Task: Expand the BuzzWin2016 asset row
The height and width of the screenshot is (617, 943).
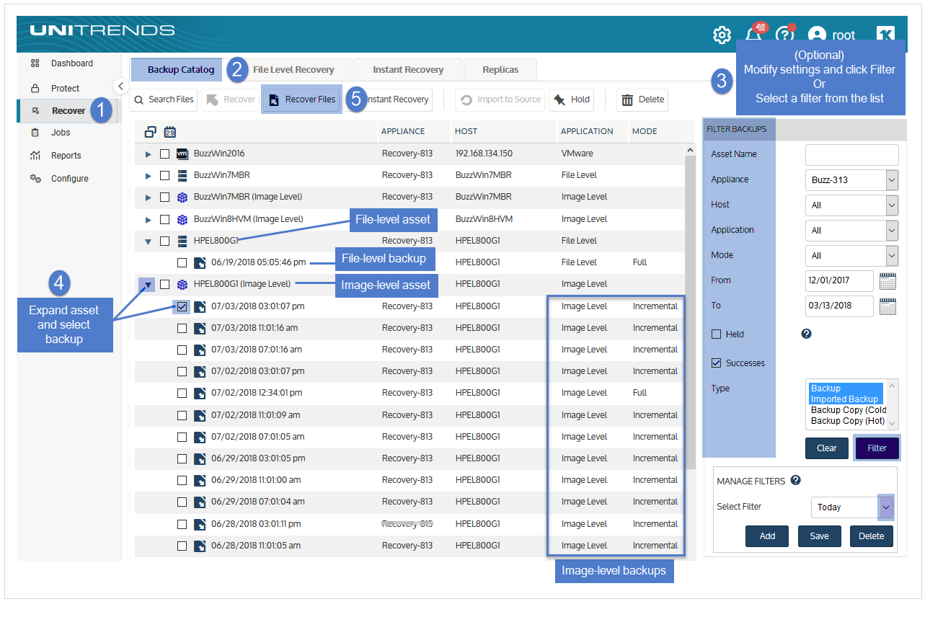Action: pos(149,154)
